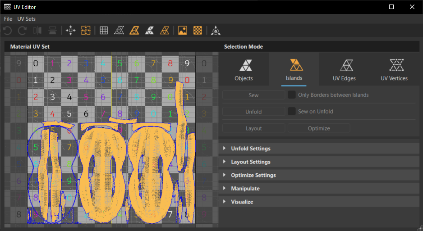
Task: Click the flip vertical toolbar icon
Action: (x=52, y=31)
